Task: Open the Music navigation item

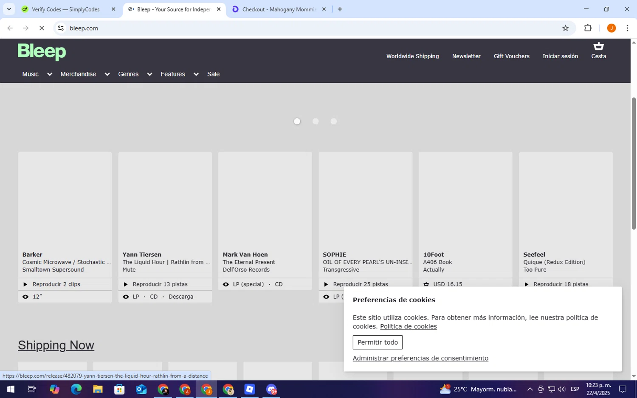Action: coord(30,74)
